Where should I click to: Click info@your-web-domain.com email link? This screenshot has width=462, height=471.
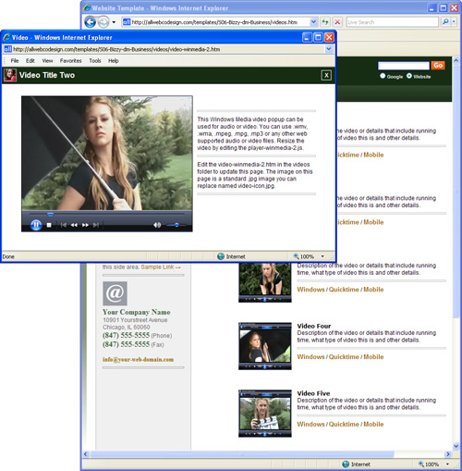tap(138, 359)
